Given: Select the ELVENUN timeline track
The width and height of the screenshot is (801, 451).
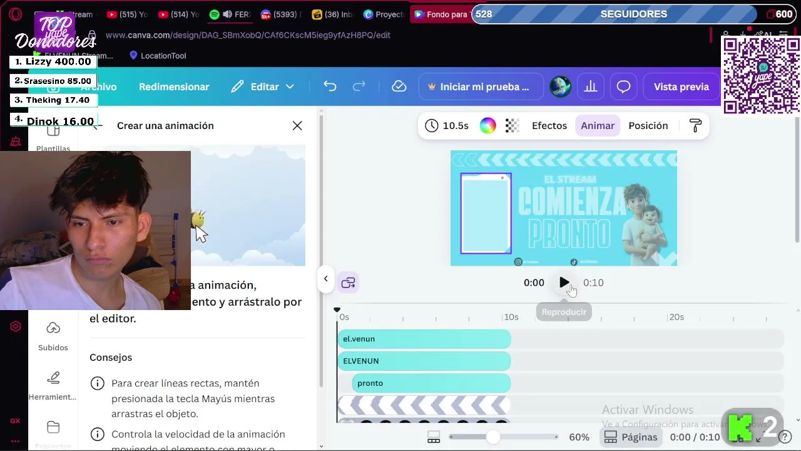Looking at the screenshot, I should pyautogui.click(x=424, y=361).
